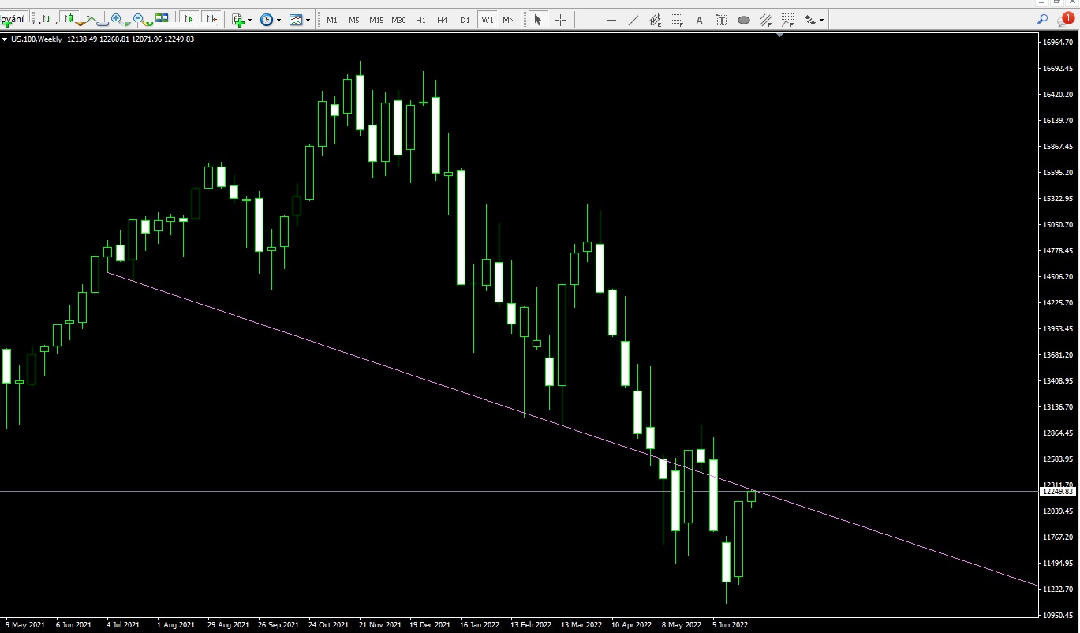
Task: Switch timeframe to M5
Action: 353,20
